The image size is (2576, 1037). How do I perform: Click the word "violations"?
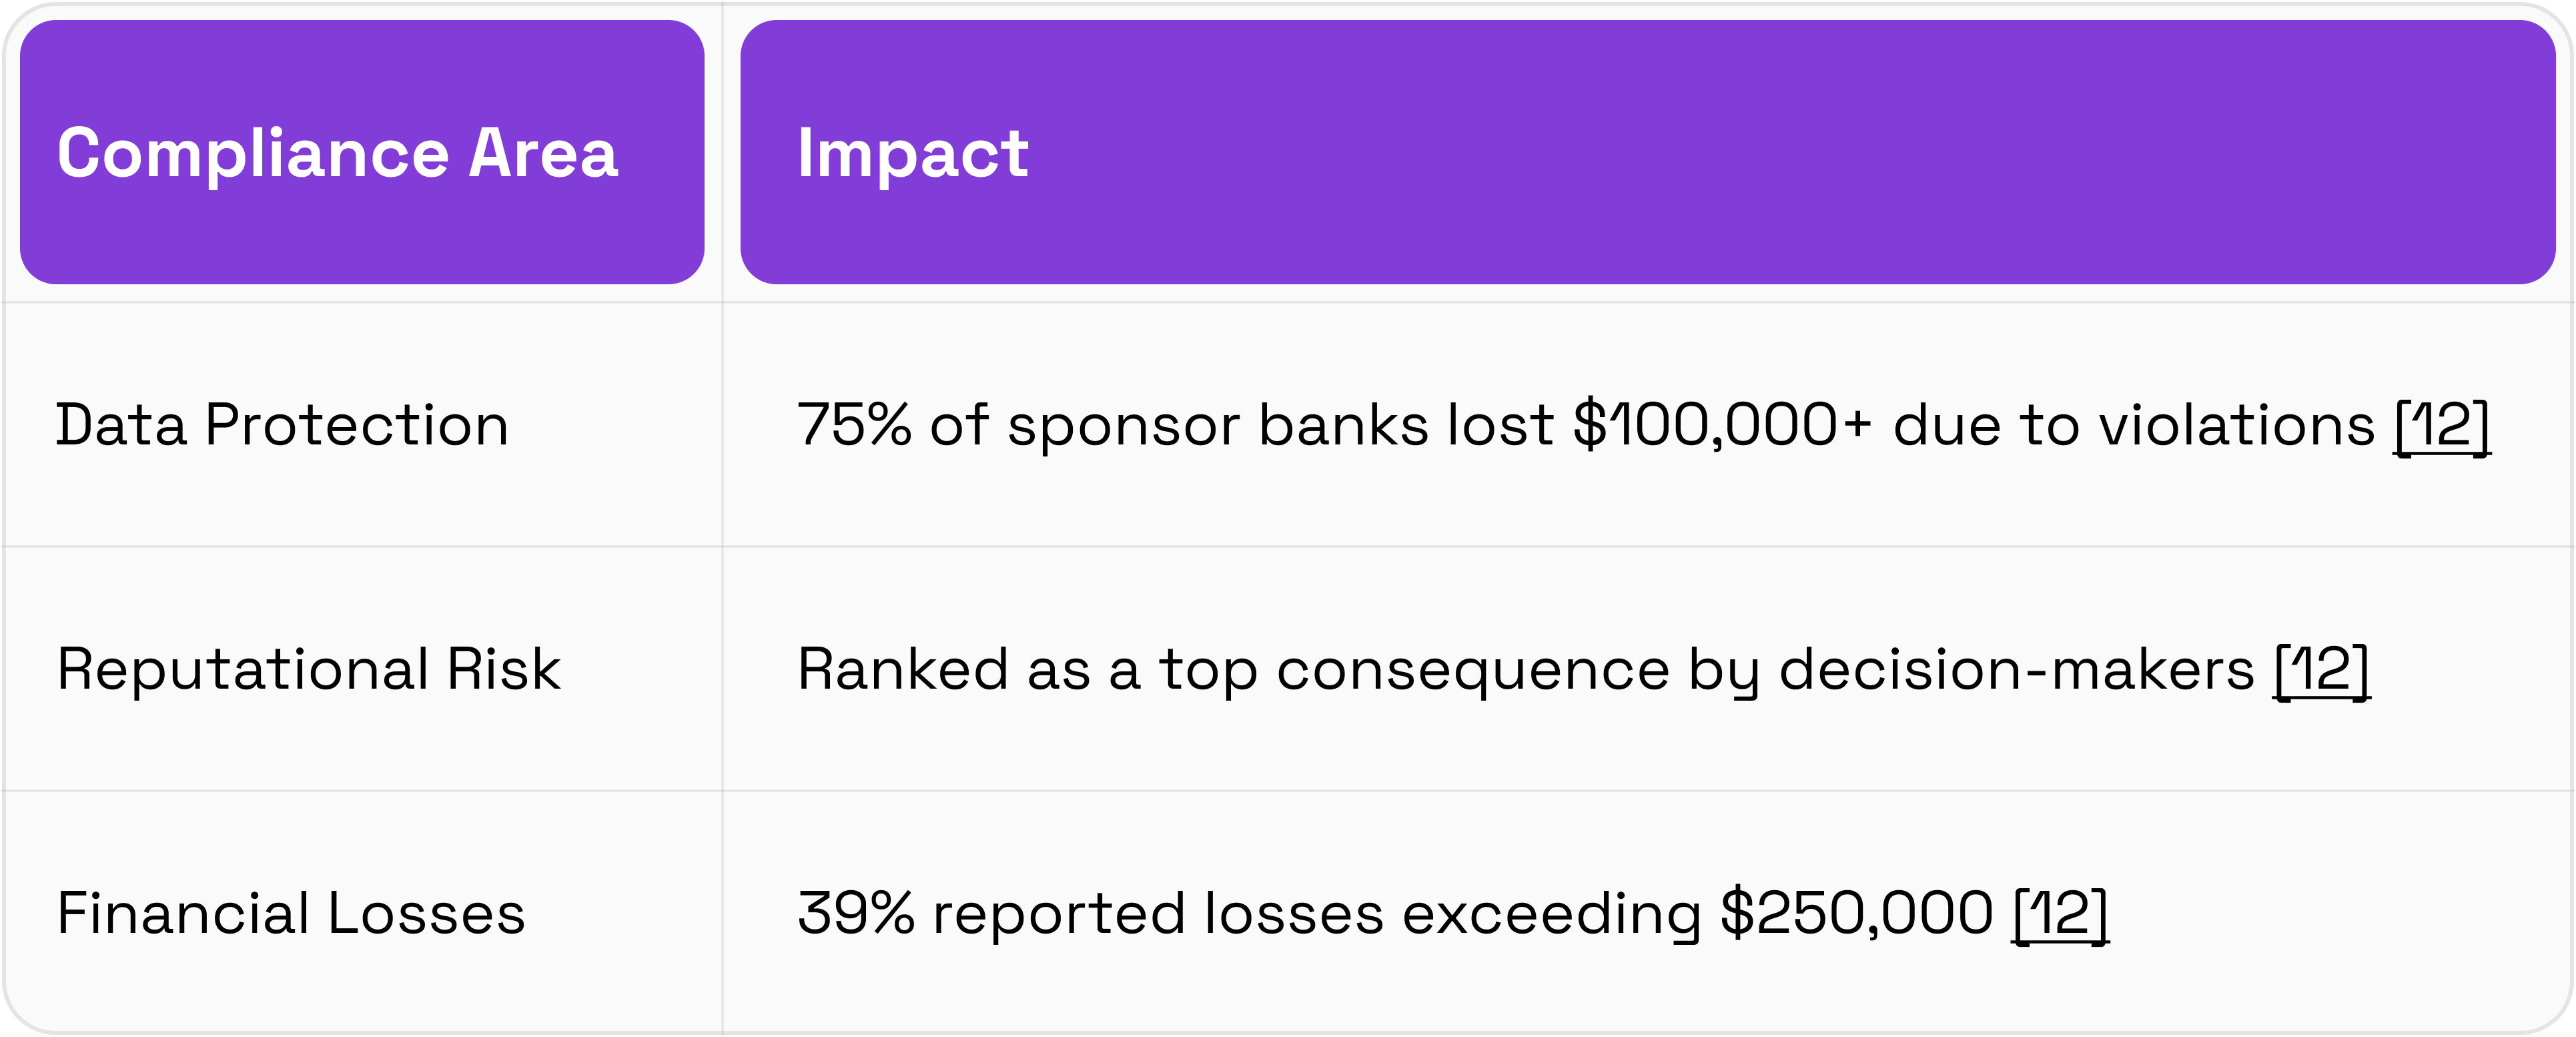point(2236,425)
